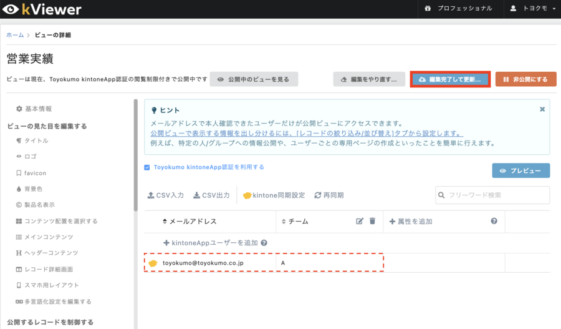Screen dimensions: 561x329
Task: Click CSV出力 download button
Action: coord(211,195)
